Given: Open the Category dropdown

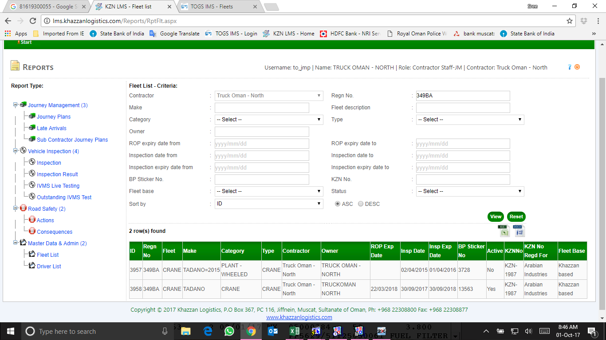Looking at the screenshot, I should pos(269,120).
